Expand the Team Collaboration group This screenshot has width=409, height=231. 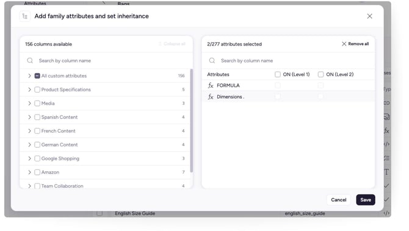point(29,186)
